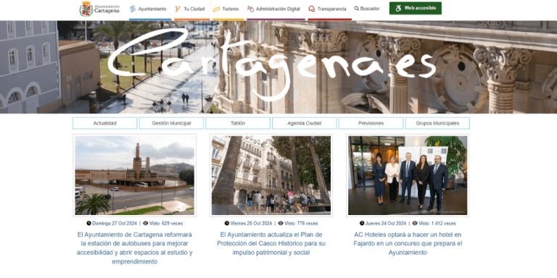Switch to the Agenda Ciudad tab

coord(304,123)
